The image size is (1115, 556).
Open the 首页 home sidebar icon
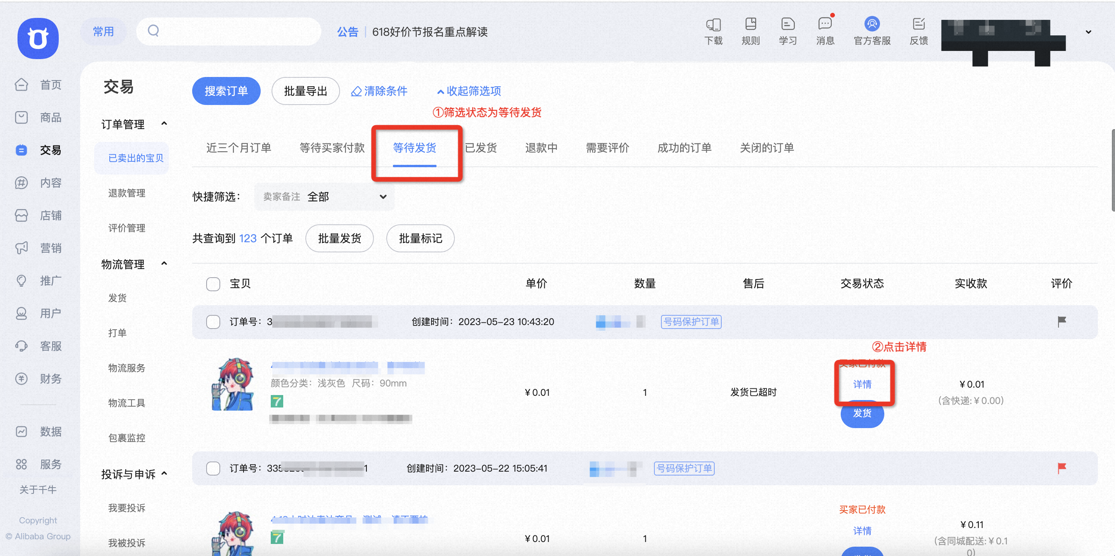click(21, 84)
